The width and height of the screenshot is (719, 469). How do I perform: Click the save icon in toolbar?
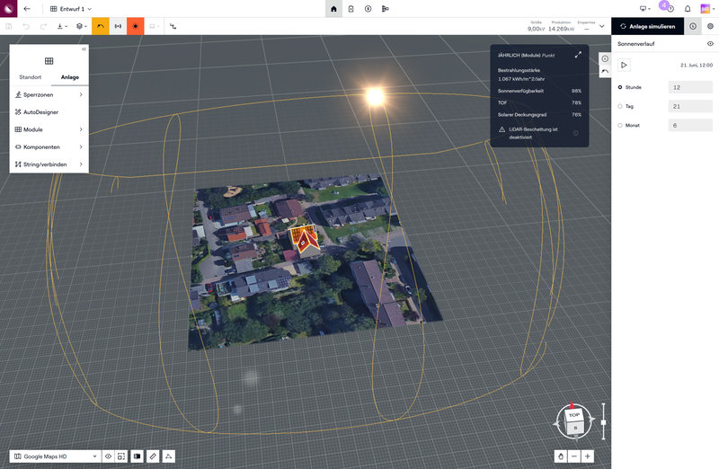(9, 26)
